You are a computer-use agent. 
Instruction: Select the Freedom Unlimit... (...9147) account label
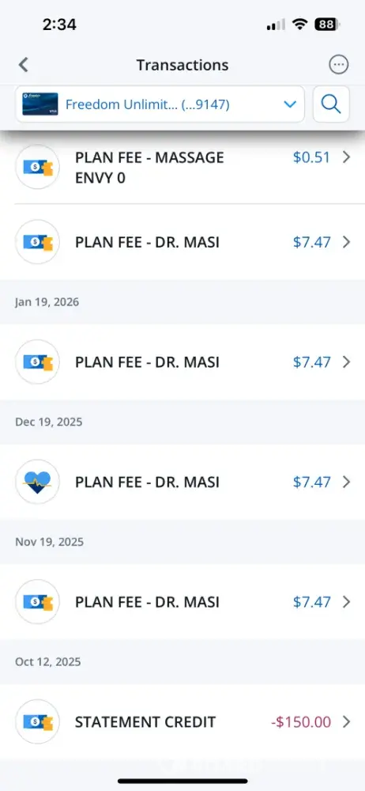coord(148,104)
